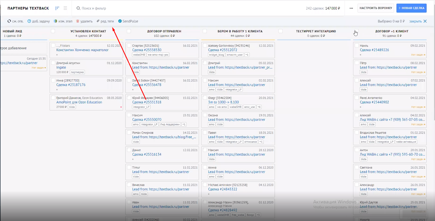Add a task with доб. задачу
The image size is (435, 221).
pyautogui.click(x=39, y=21)
